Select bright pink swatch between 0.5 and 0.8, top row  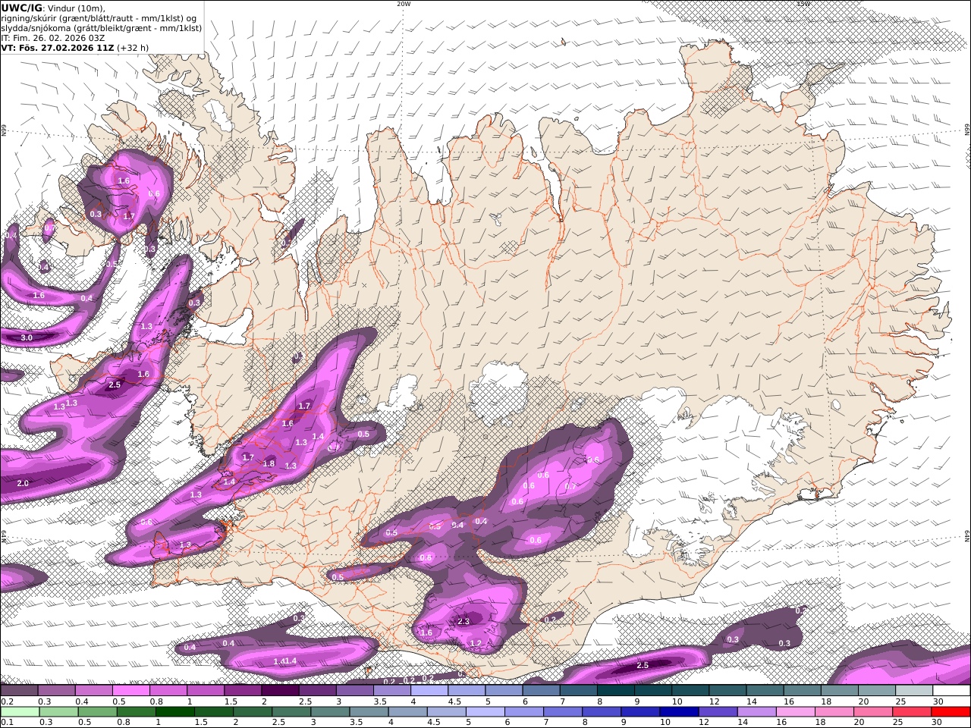130,690
